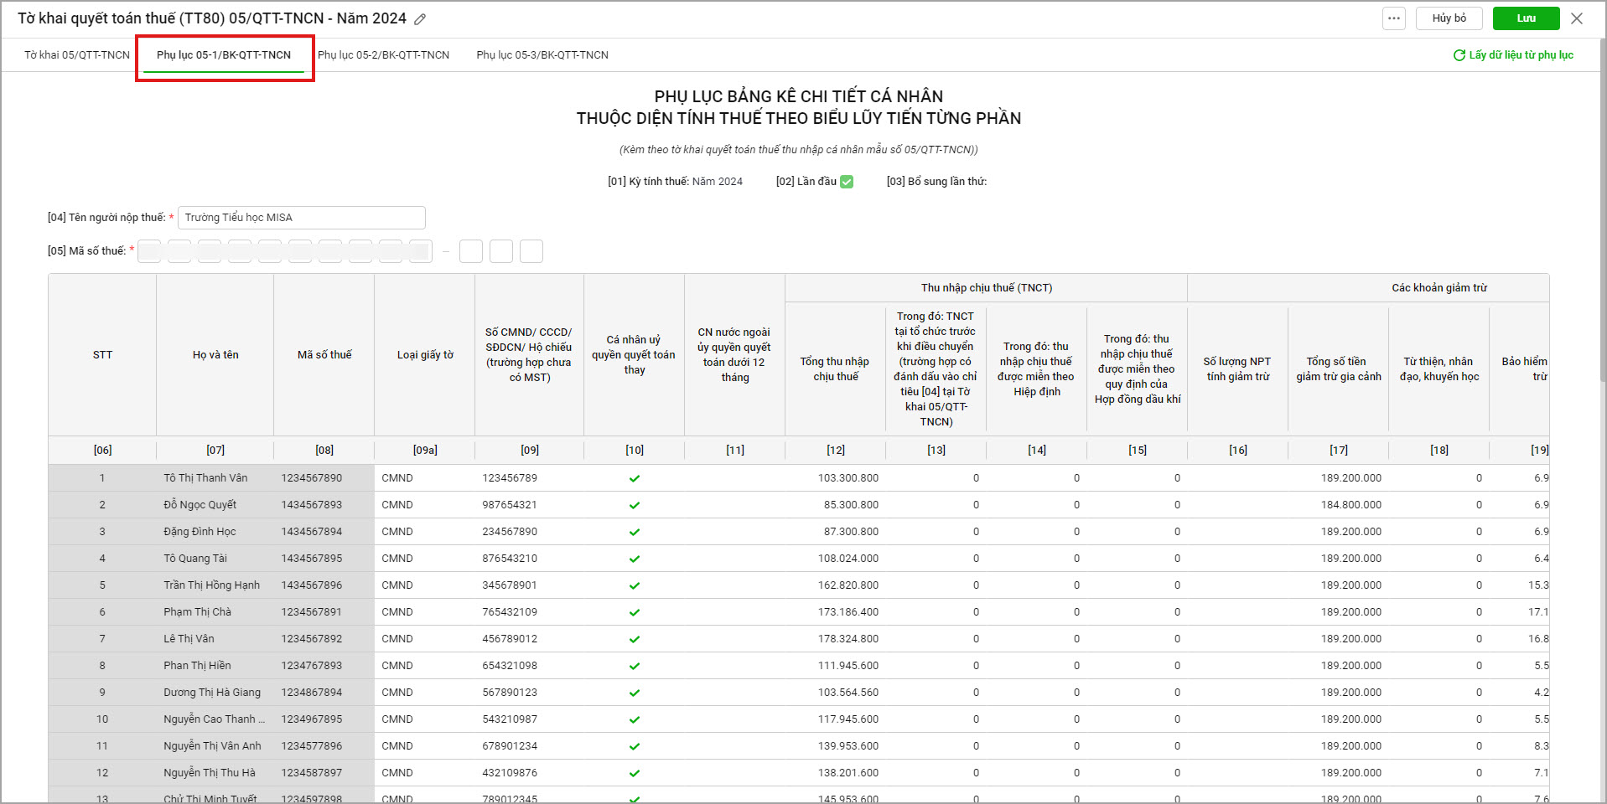The image size is (1607, 804).
Task: Click the refresh icon for Lấy dữ liệu từ phụ lục
Action: point(1459,55)
